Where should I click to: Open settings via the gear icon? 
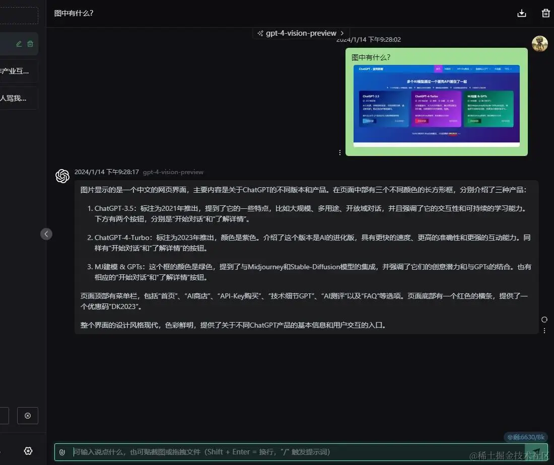click(28, 451)
